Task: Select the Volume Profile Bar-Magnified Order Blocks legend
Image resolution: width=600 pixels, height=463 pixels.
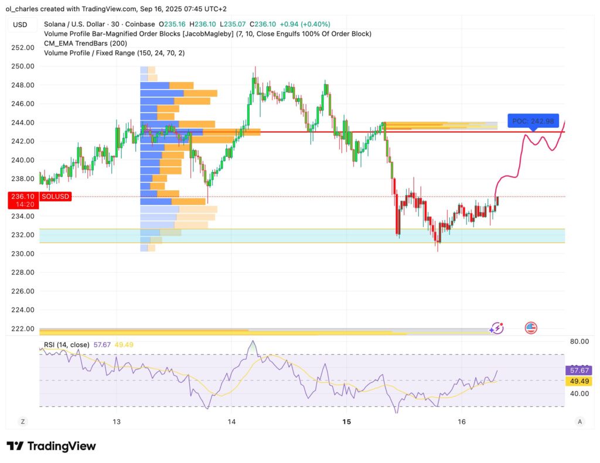Action: (207, 34)
